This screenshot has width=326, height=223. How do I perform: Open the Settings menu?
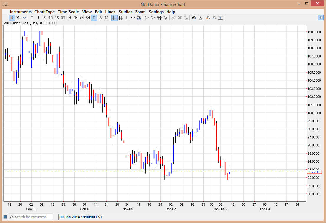156,12
